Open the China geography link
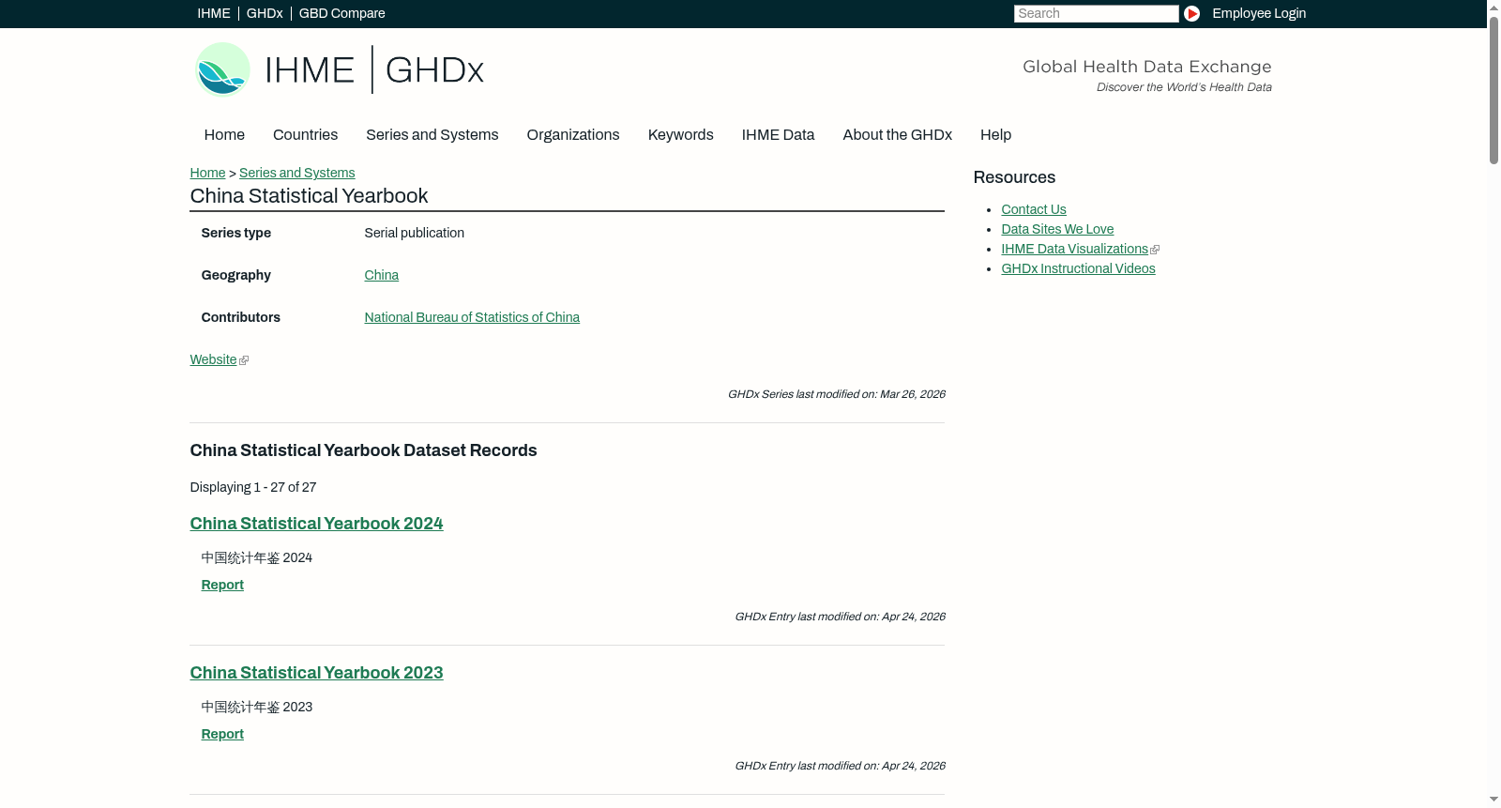The height and width of the screenshot is (808, 1501). tap(382, 275)
